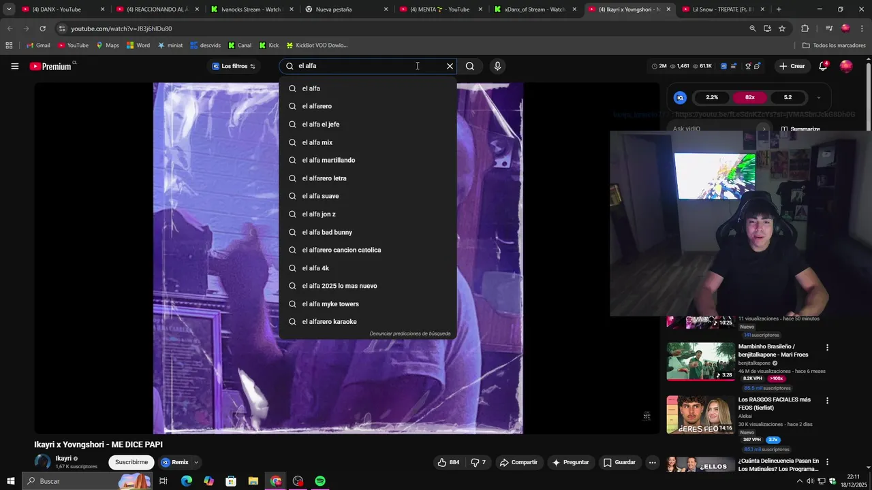The image size is (872, 490).
Task: Open Chrome extensions puzzle icon
Action: 805,29
